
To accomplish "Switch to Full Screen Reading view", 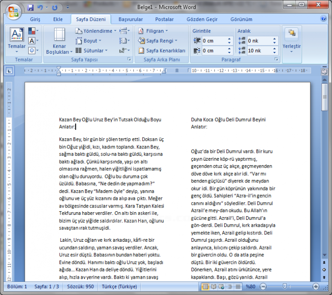I will click(213, 287).
